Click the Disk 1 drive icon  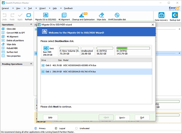point(43,72)
